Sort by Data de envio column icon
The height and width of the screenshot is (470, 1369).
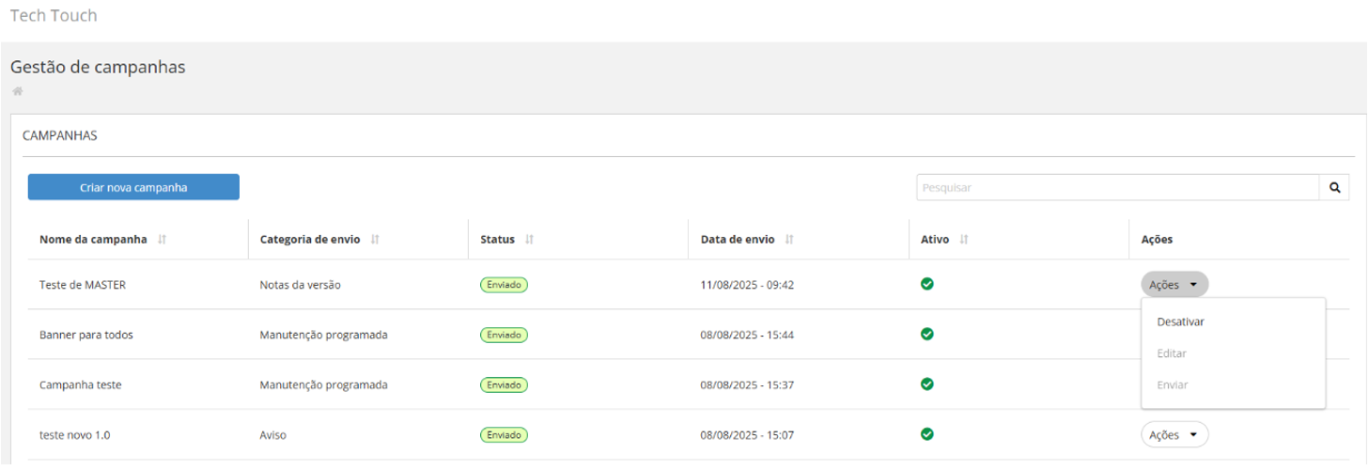(x=788, y=240)
